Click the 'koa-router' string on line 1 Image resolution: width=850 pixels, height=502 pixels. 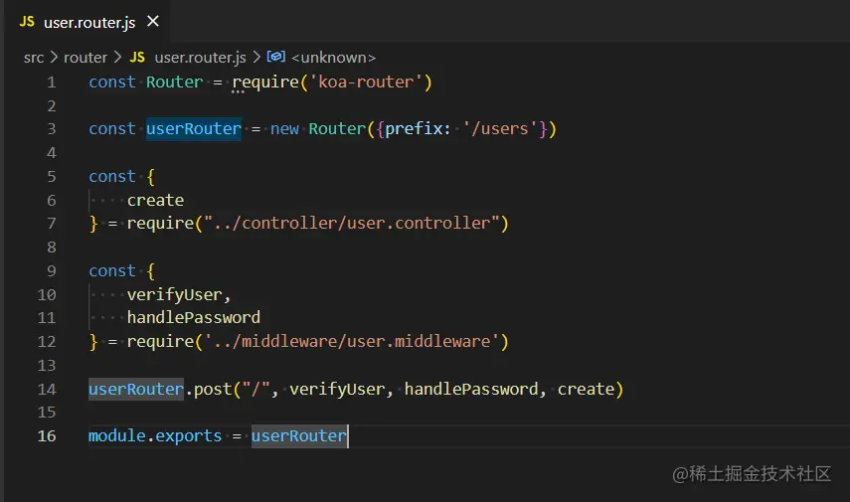(367, 82)
